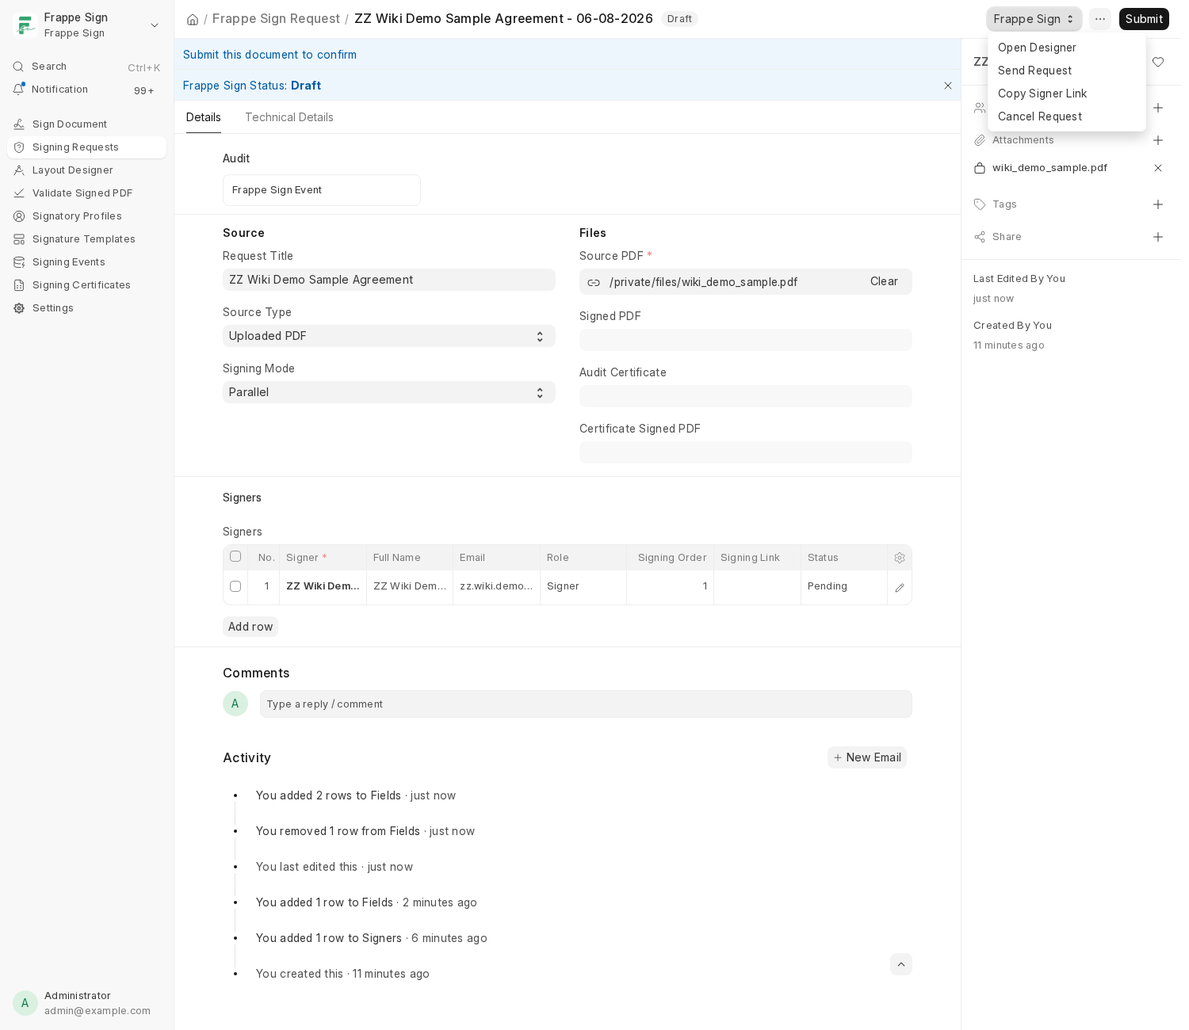Click the Submit button

(1144, 19)
